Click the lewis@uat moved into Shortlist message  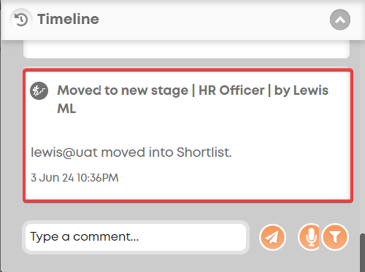(131, 153)
